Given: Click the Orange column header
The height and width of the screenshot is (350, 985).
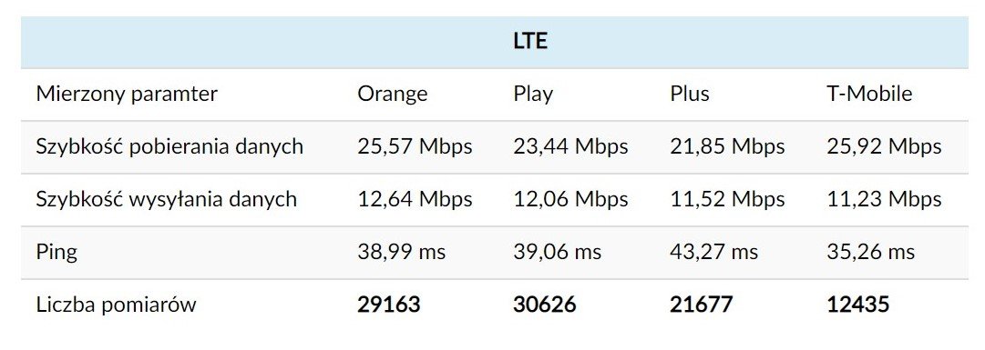Looking at the screenshot, I should (393, 94).
